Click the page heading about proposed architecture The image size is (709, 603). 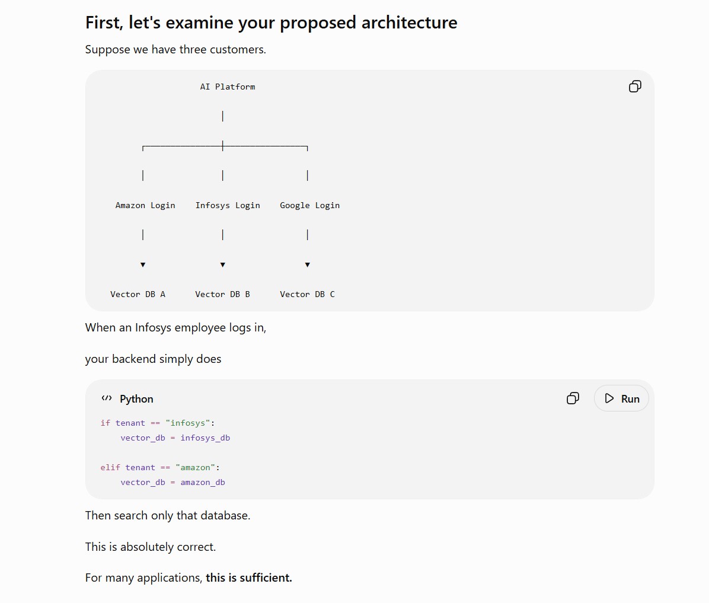click(272, 23)
